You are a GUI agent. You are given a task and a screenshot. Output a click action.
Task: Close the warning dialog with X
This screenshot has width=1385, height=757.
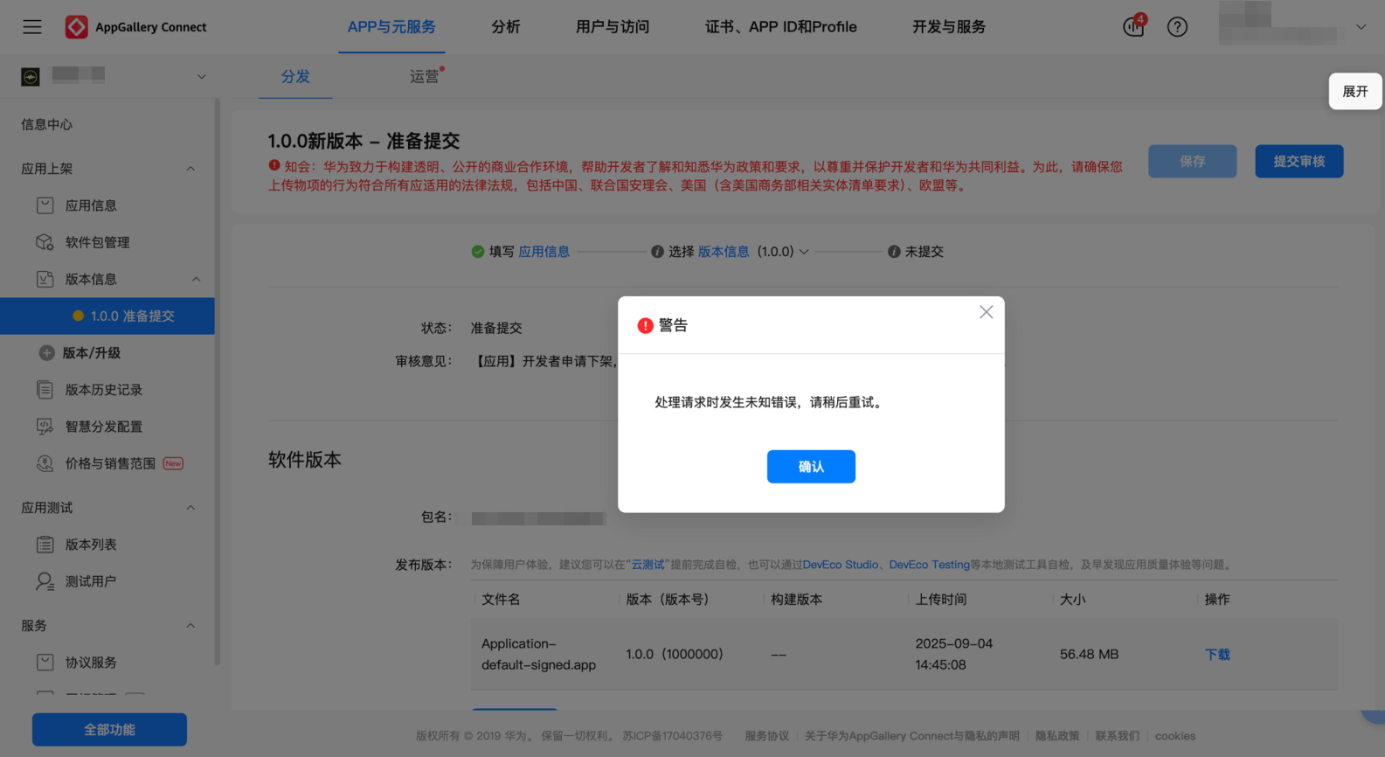pyautogui.click(x=986, y=312)
